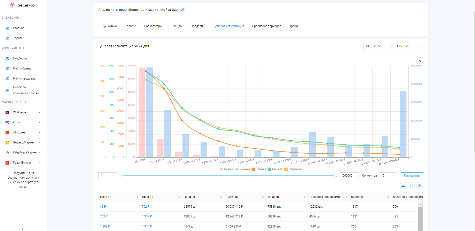The height and width of the screenshot is (231, 475).
Task: Open the 703 ₽ price segment link
Action: [104, 216]
